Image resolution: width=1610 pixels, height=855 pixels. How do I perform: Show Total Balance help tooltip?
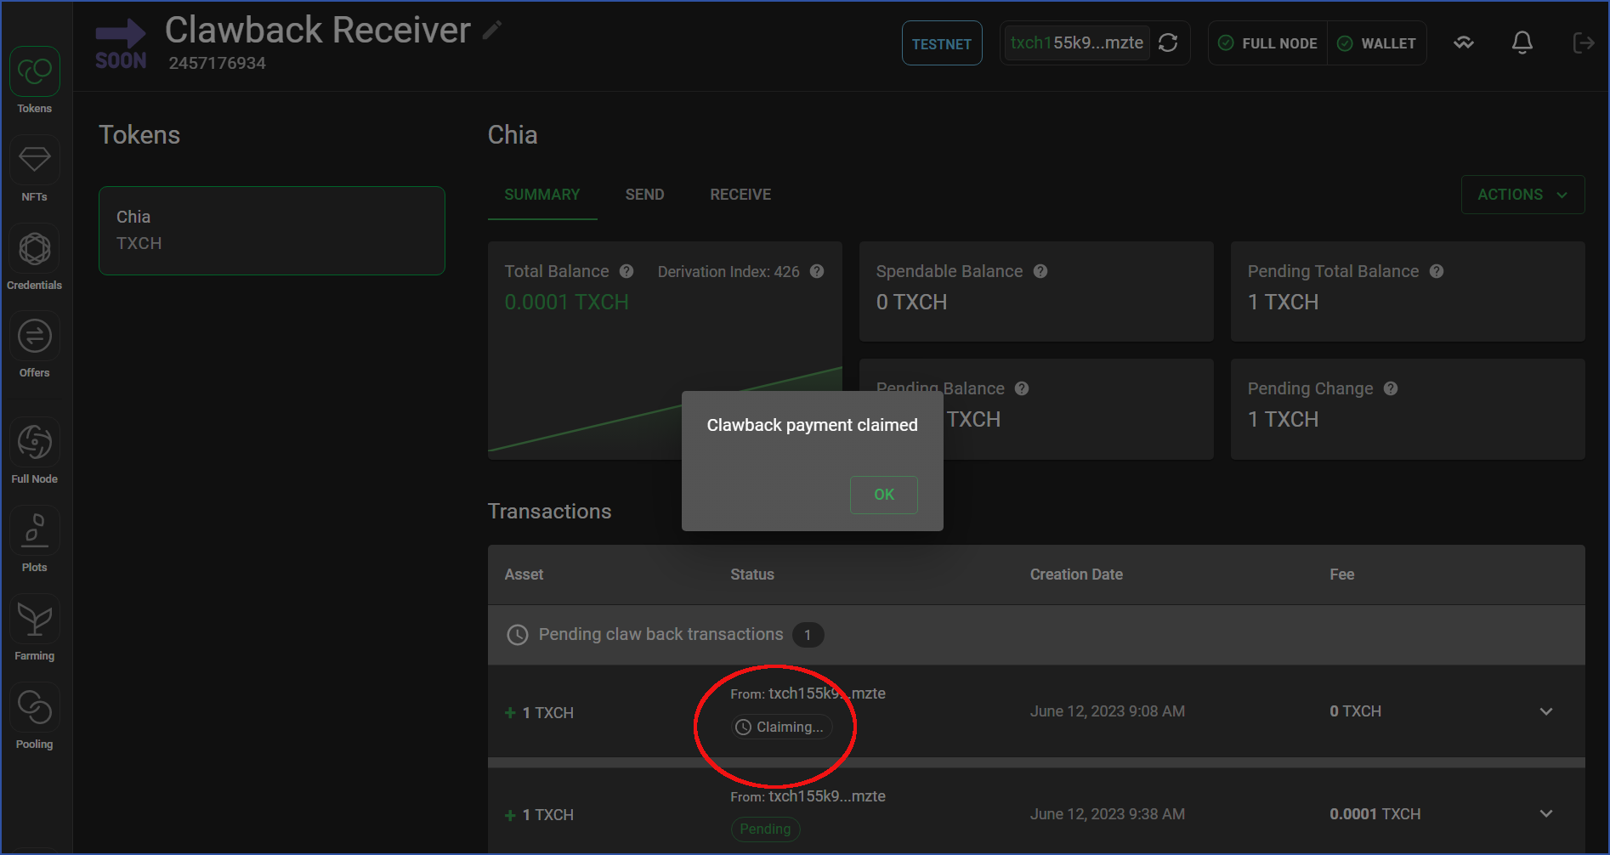[x=626, y=271]
